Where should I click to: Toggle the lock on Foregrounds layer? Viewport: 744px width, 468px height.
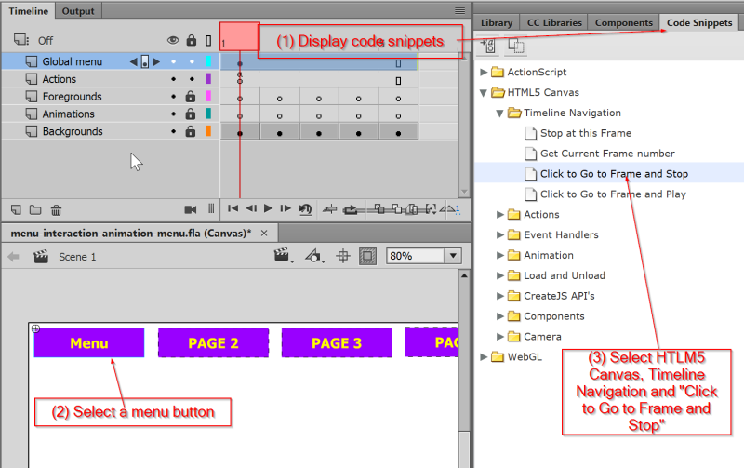[191, 97]
